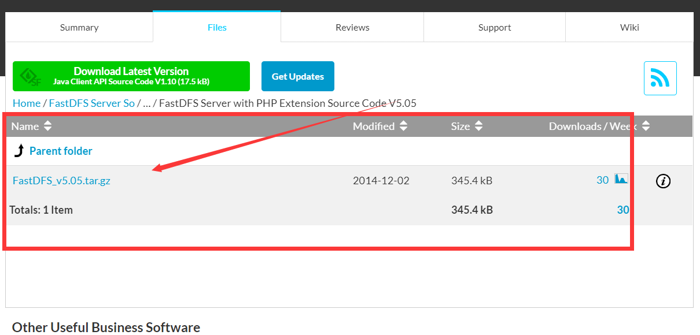
Task: Click the 30 total weekly downloads number
Action: pos(624,210)
